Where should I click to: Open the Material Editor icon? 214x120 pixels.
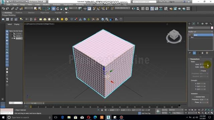pyautogui.click(x=166, y=9)
